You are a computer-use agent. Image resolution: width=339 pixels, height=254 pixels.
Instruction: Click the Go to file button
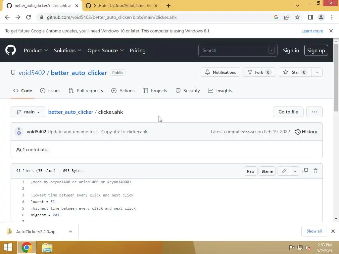(288, 112)
